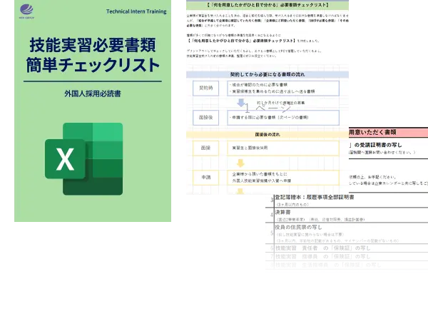
Task: Click the yellow down arrow between 面接 and 申請
Action: point(240,163)
